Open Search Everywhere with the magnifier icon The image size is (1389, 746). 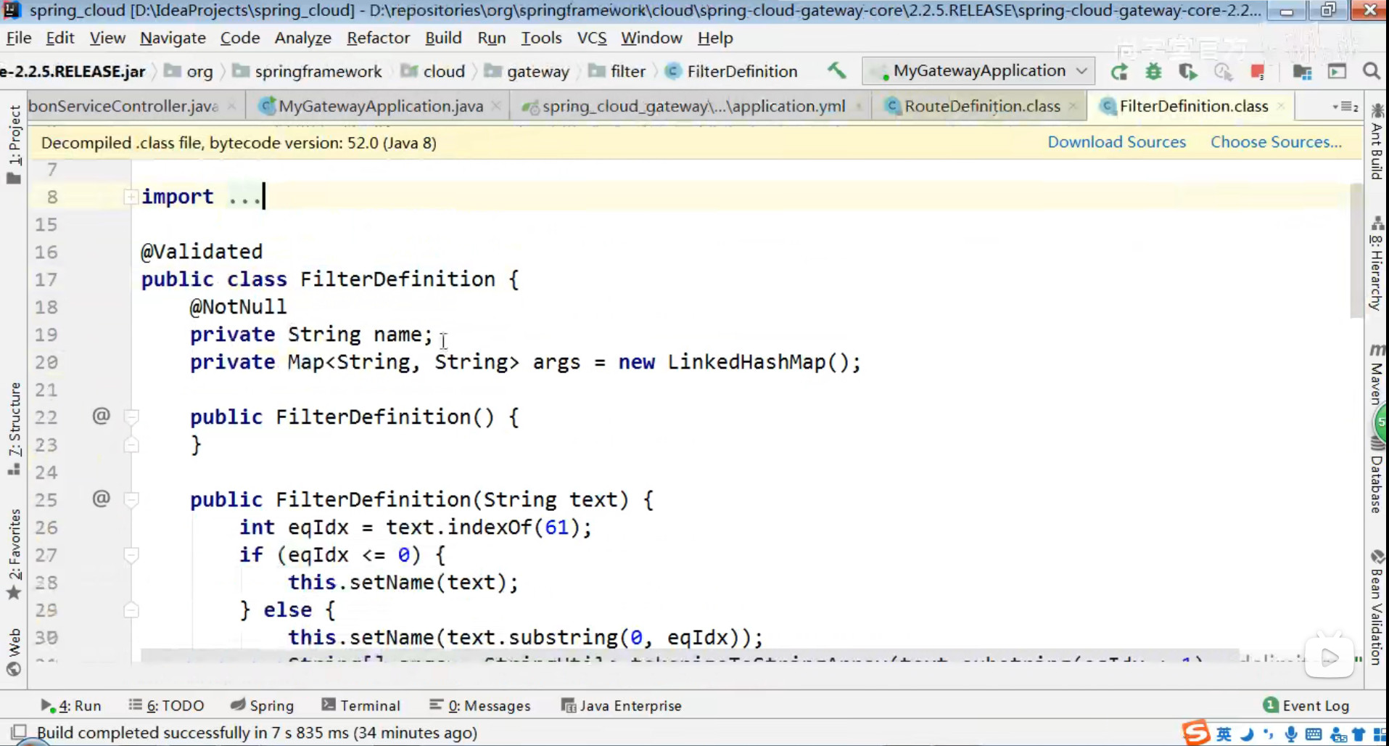(1371, 71)
